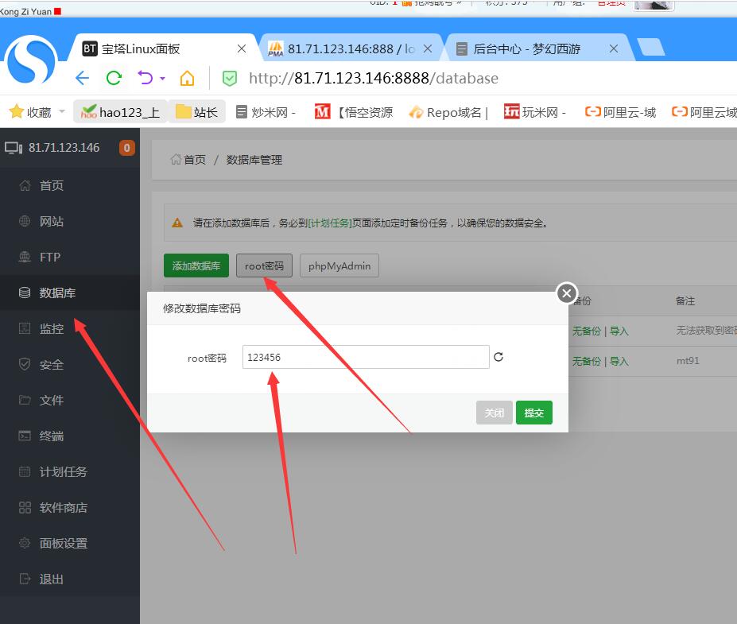The width and height of the screenshot is (737, 624).
Task: Open the hao123 bookmark
Action: [x=121, y=112]
